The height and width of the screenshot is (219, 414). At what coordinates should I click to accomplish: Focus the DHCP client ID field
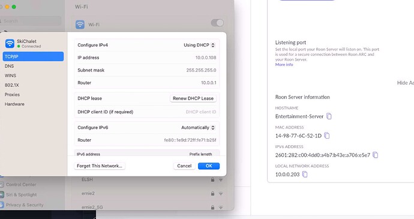coord(200,112)
